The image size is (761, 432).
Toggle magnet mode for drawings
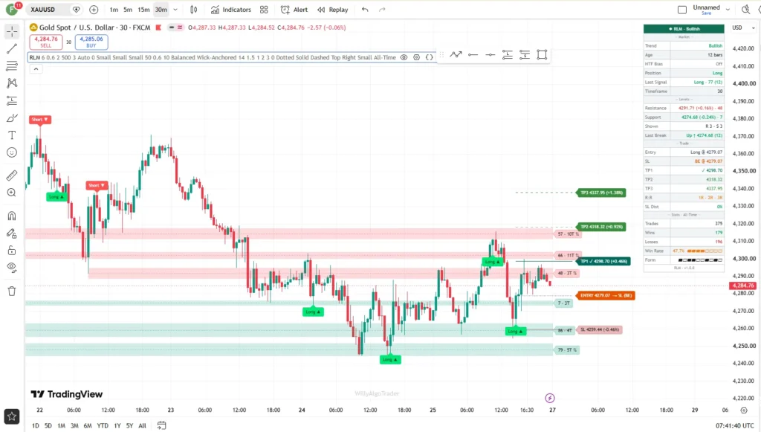pyautogui.click(x=12, y=216)
